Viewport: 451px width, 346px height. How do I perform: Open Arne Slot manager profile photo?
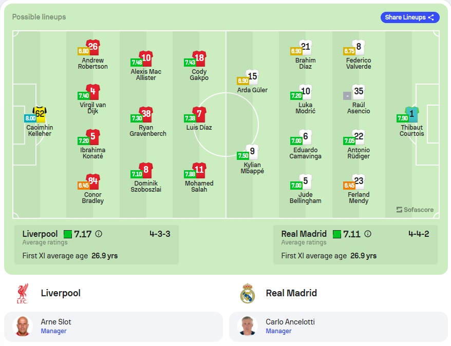[x=23, y=326]
